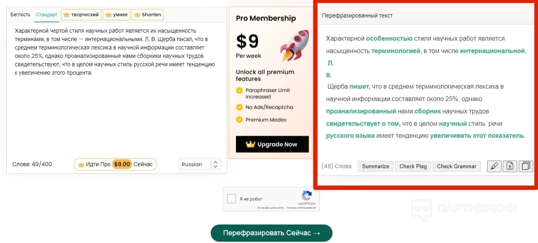538x243 pixels.
Task: Download the paraphrased text file
Action: (x=510, y=166)
